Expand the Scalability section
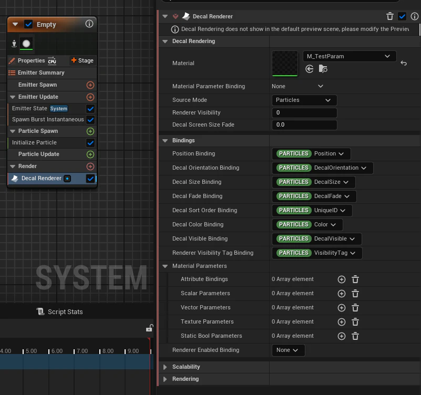 tap(165, 367)
